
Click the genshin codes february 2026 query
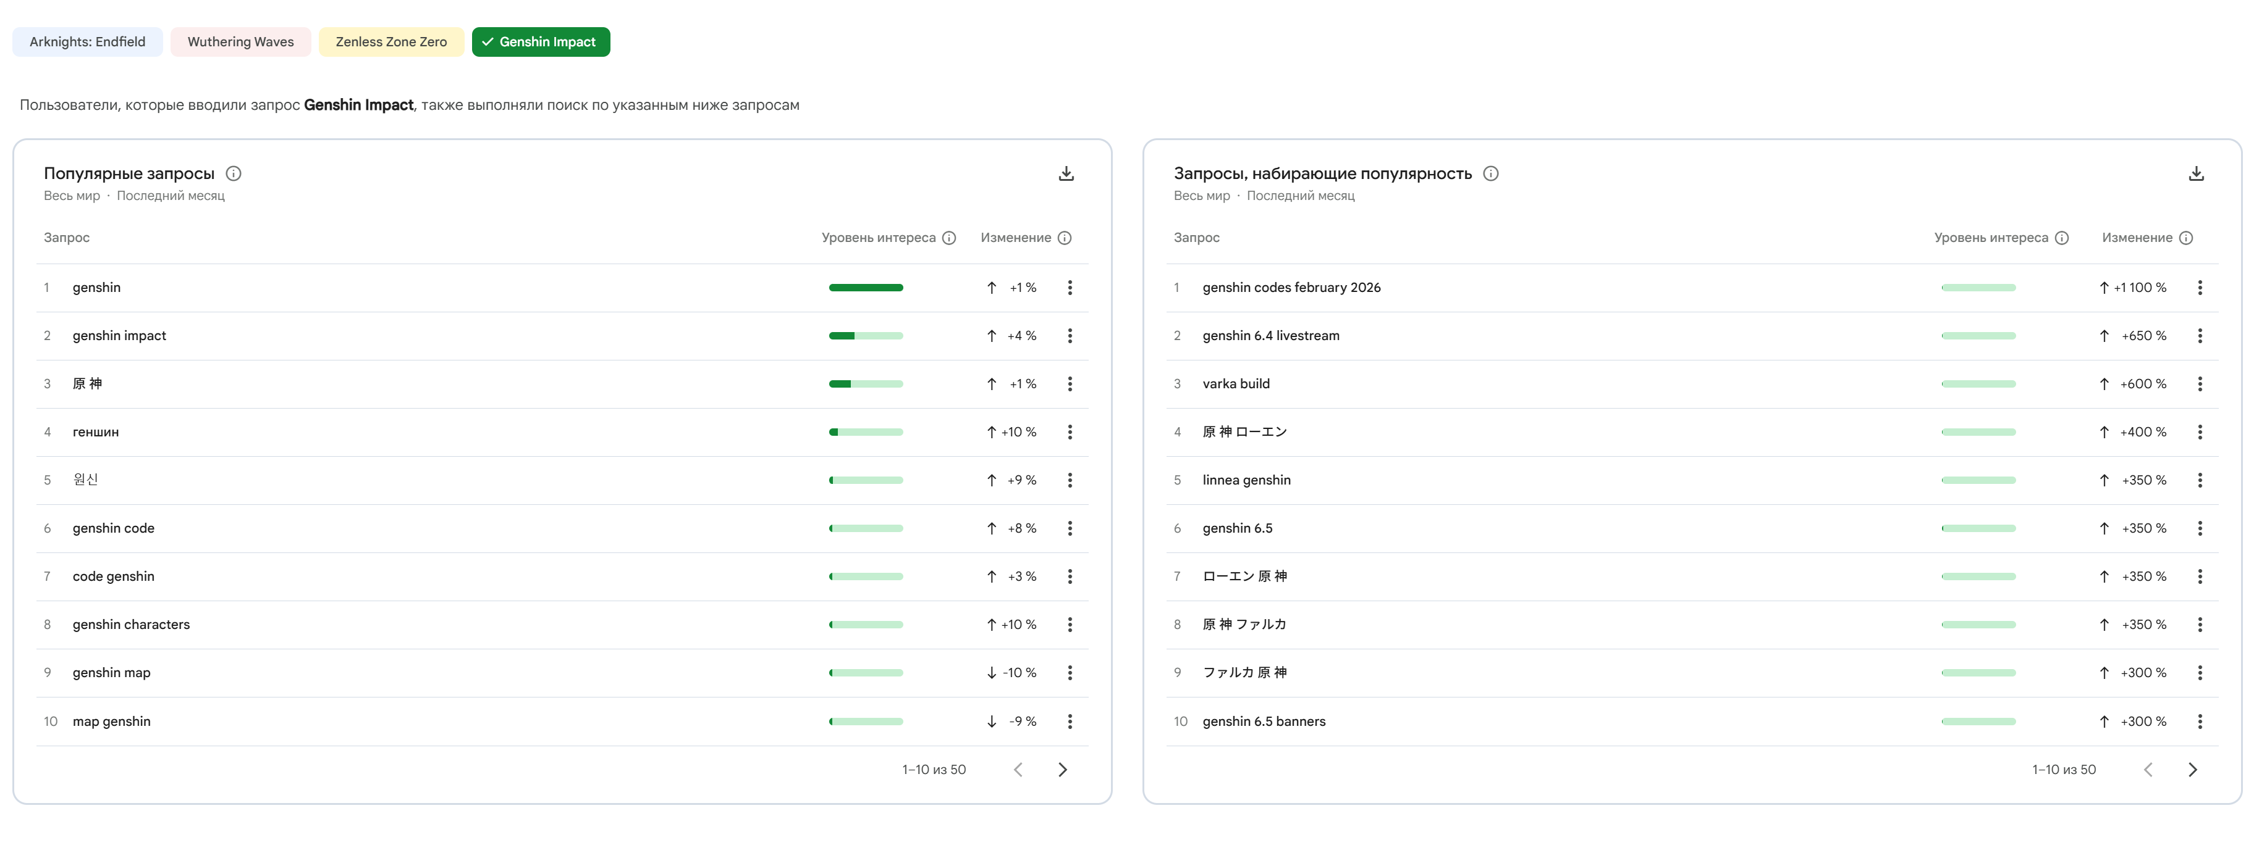point(1291,288)
